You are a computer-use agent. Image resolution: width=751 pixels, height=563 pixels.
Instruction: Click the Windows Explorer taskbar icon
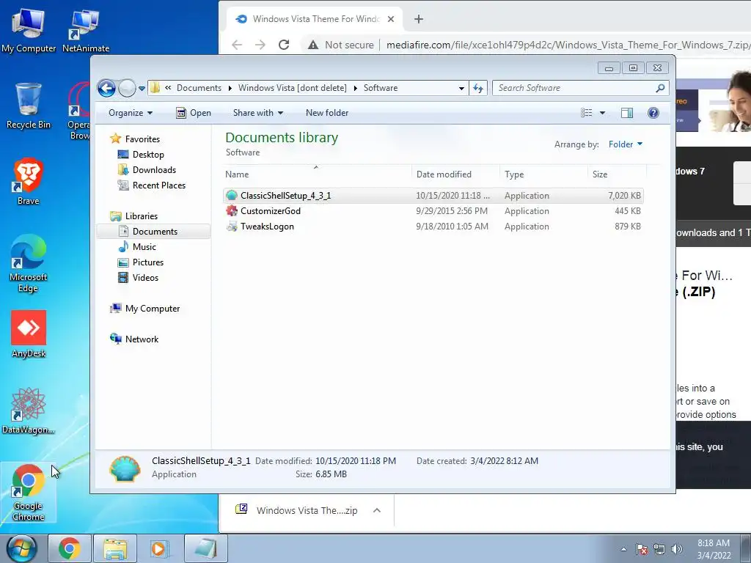(x=115, y=548)
